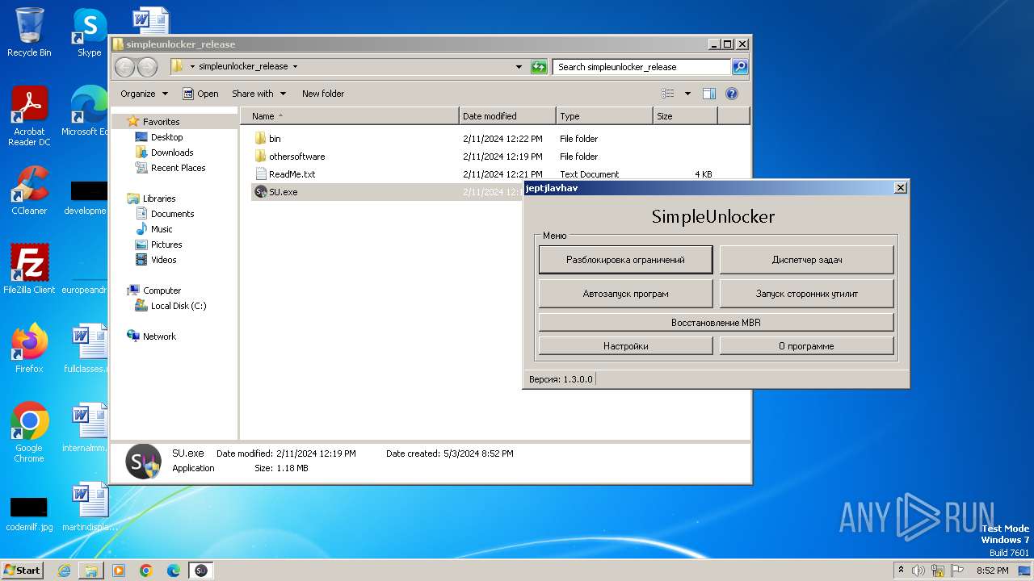This screenshot has height=581, width=1034.
Task: Open CCleaner desktop shortcut
Action: [x=29, y=190]
